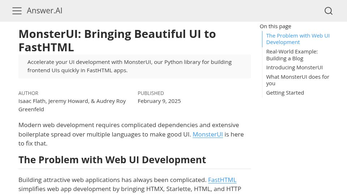The height and width of the screenshot is (195, 347).
Task: Jump to Real-World Example: Building a Blog
Action: [x=292, y=55]
